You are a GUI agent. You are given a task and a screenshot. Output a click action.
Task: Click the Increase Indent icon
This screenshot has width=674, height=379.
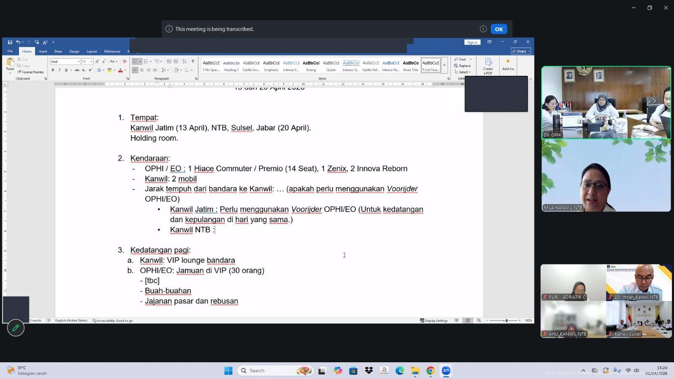coord(176,61)
